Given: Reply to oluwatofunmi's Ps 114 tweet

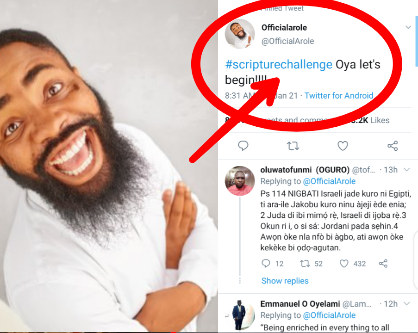Looking at the screenshot, I should [x=266, y=264].
